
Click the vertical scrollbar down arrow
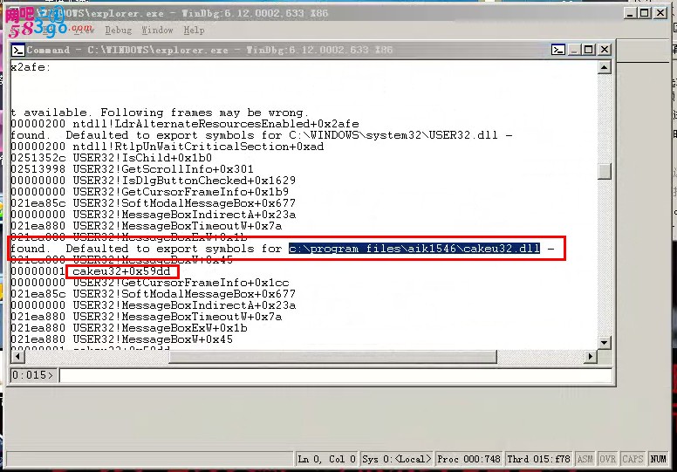[x=604, y=343]
